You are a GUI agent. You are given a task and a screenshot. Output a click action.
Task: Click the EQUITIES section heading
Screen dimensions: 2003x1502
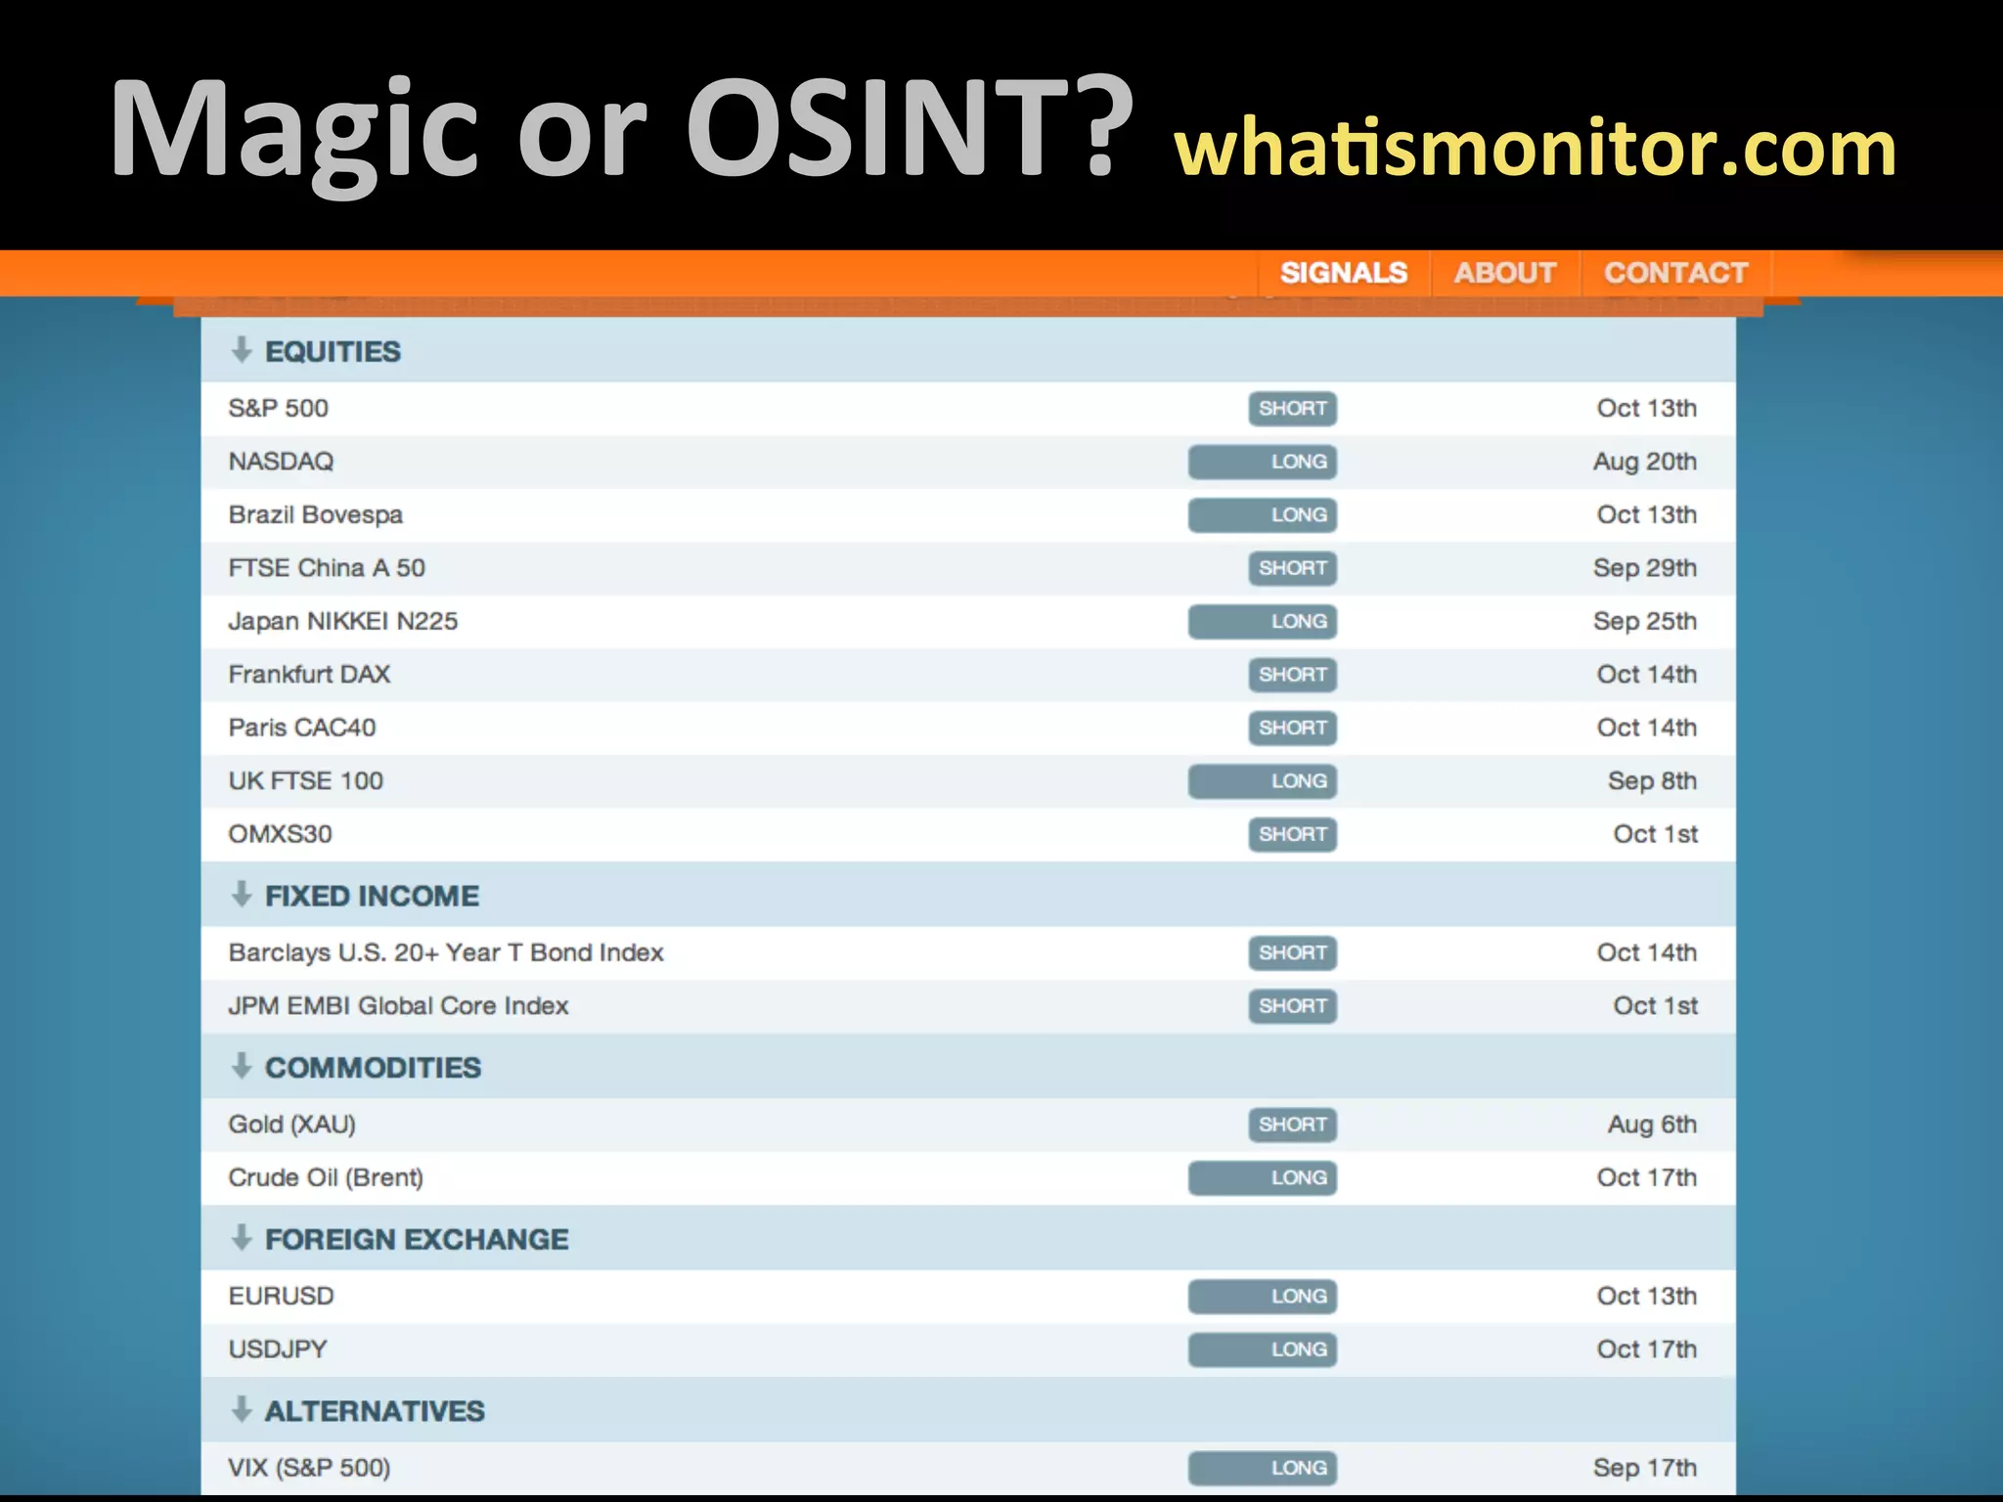click(x=334, y=352)
